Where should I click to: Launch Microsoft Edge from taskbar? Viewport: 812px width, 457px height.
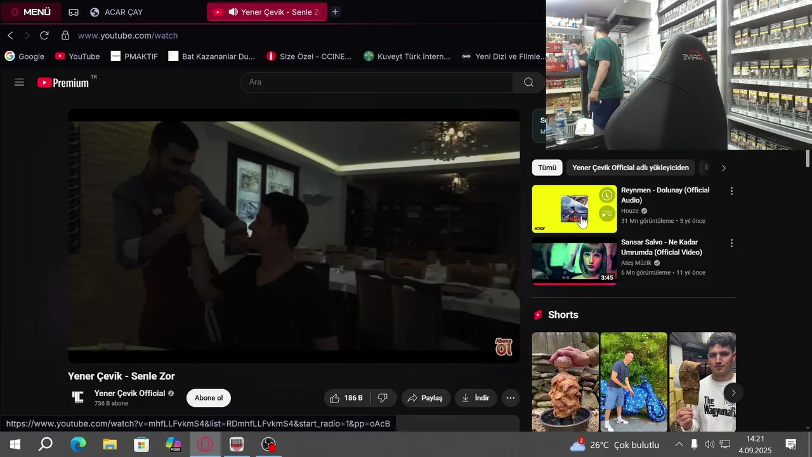(x=78, y=444)
